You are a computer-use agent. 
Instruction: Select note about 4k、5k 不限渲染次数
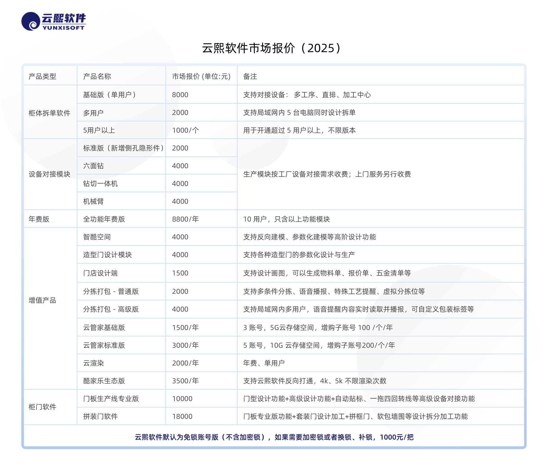pyautogui.click(x=315, y=381)
